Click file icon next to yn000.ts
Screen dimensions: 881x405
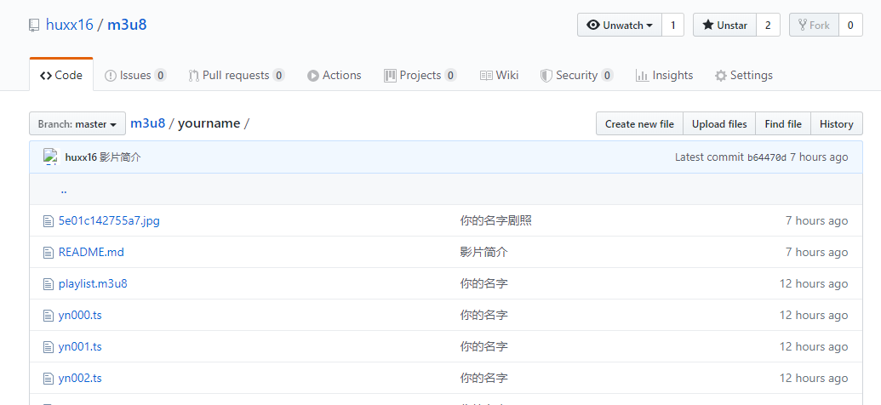coord(49,315)
